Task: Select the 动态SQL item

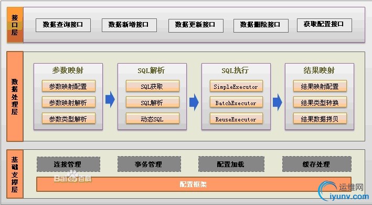Action: (153, 118)
